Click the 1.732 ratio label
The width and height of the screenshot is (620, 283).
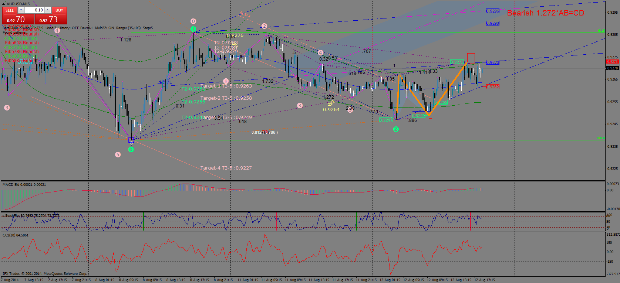(268, 81)
